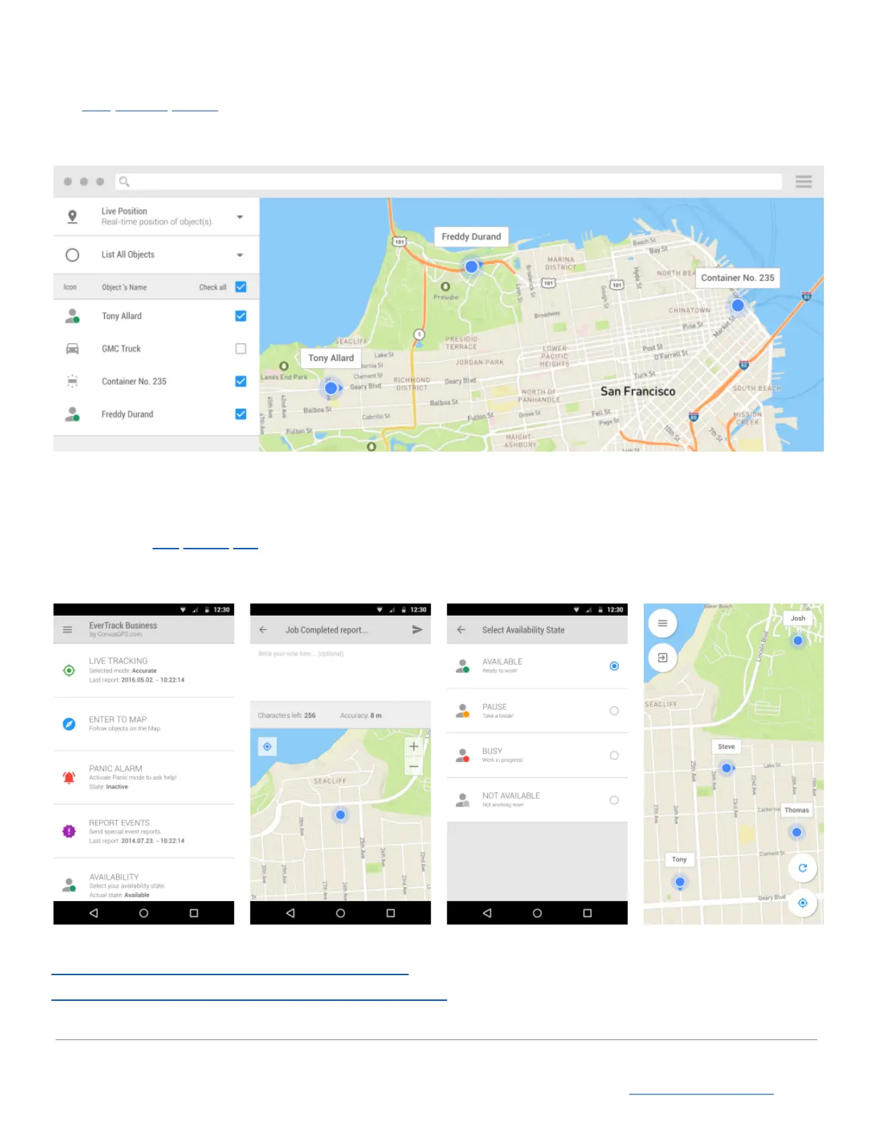Click the exit arrow button on phone map
This screenshot has width=873, height=1130.
click(x=663, y=658)
